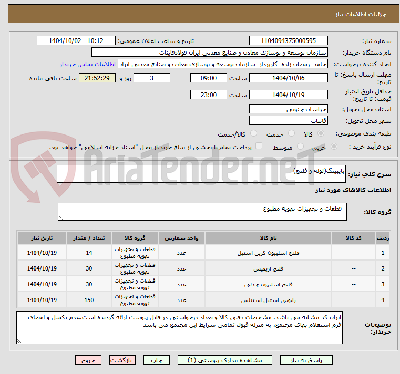Click the resize handle of توضیحات خریدار box
Screen dimensions: 400x374
click(x=19, y=341)
